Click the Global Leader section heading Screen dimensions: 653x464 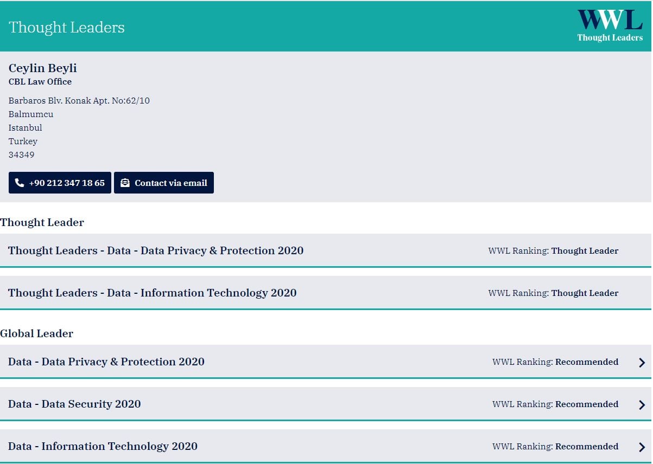[x=37, y=333]
